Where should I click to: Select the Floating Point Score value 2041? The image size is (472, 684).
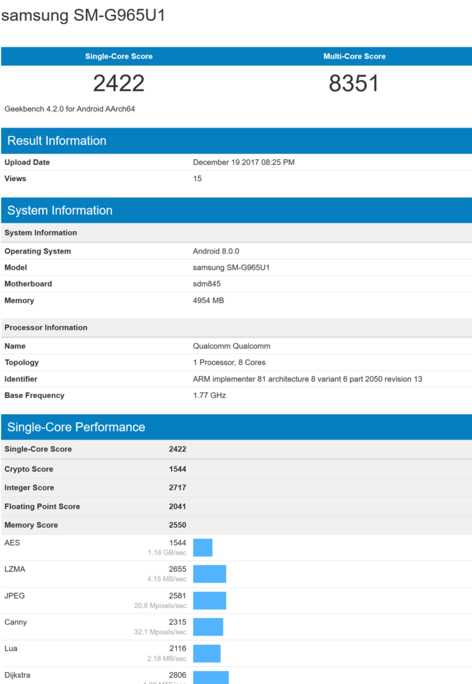pos(178,506)
